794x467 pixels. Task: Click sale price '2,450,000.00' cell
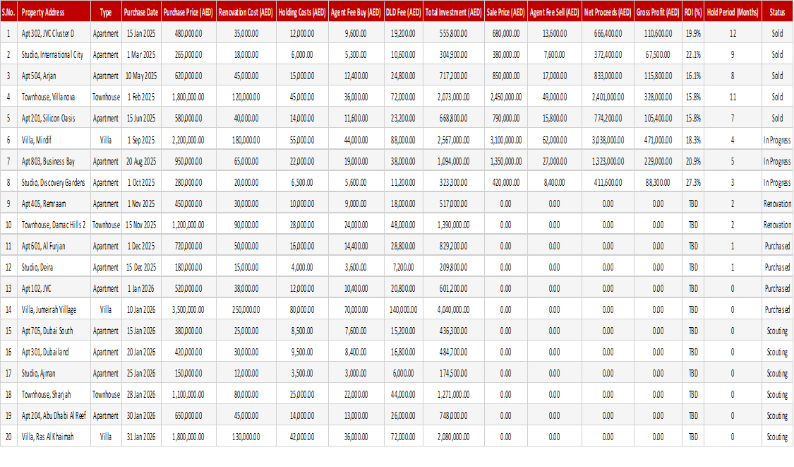pos(506,97)
